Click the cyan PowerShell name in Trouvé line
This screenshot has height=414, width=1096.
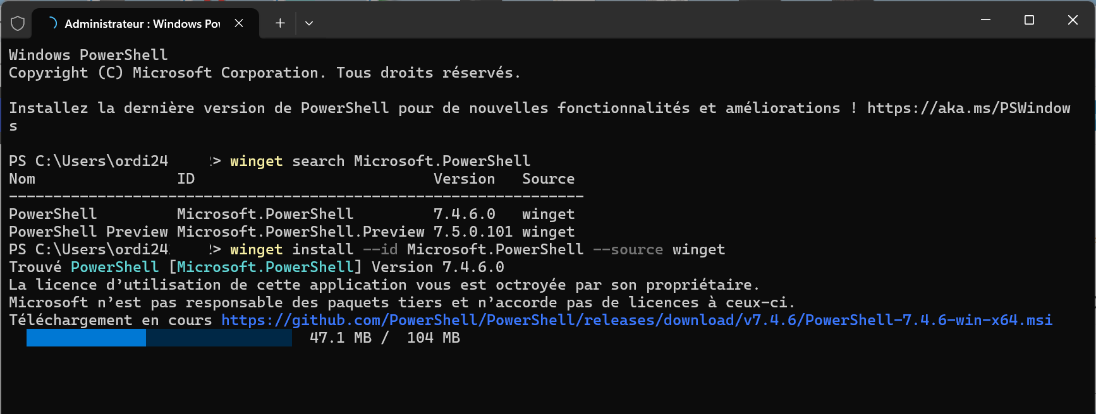tap(114, 267)
